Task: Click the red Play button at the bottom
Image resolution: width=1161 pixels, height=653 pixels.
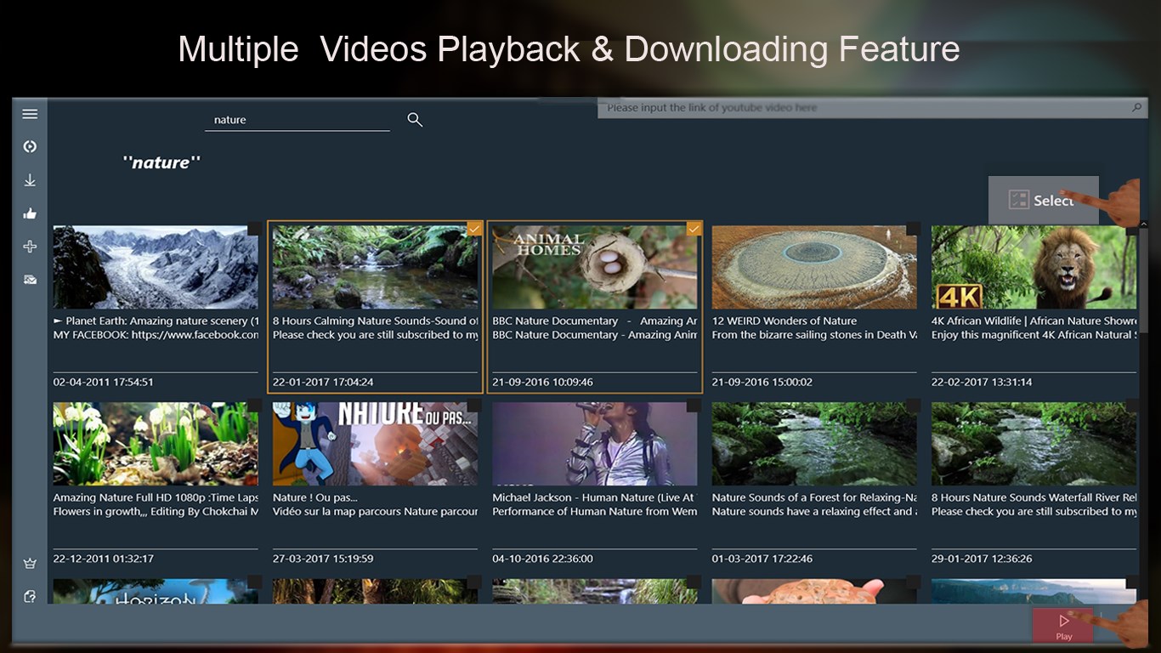Action: click(x=1063, y=626)
